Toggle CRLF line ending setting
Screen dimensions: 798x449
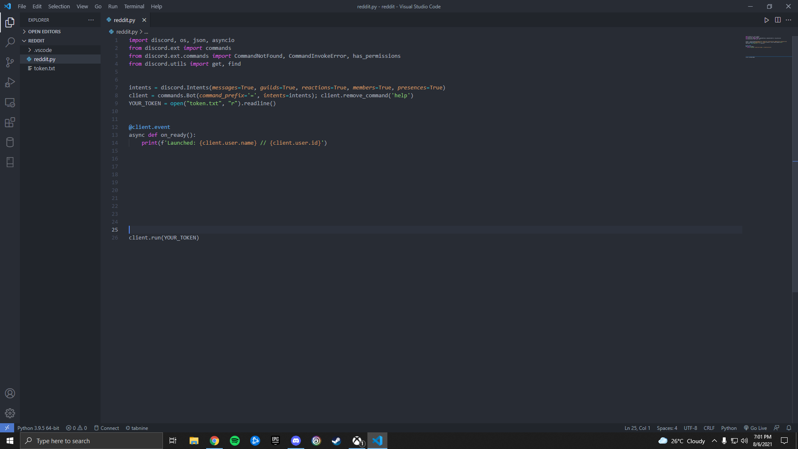709,428
